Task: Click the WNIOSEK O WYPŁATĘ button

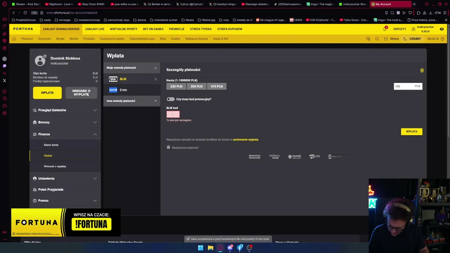Action: pos(81,93)
